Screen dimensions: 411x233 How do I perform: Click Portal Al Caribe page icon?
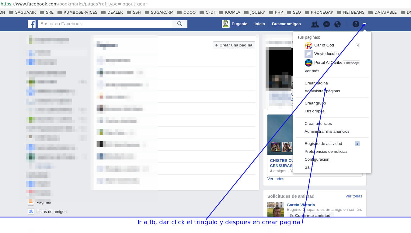pyautogui.click(x=308, y=63)
